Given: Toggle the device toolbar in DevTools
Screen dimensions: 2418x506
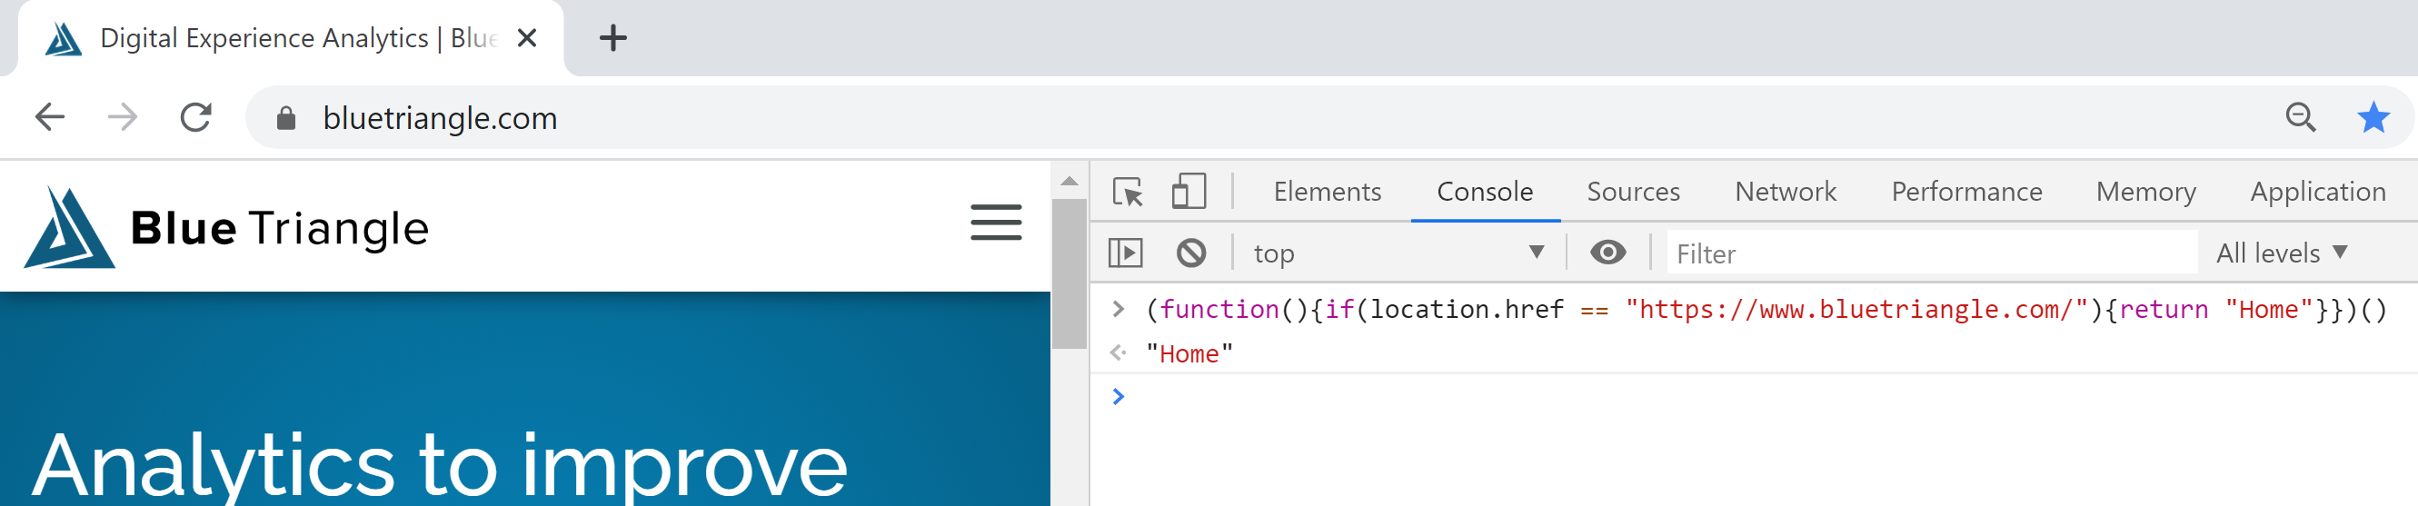Looking at the screenshot, I should click(1189, 192).
